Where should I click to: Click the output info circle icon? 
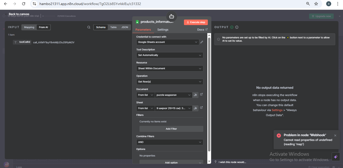[x=237, y=27]
